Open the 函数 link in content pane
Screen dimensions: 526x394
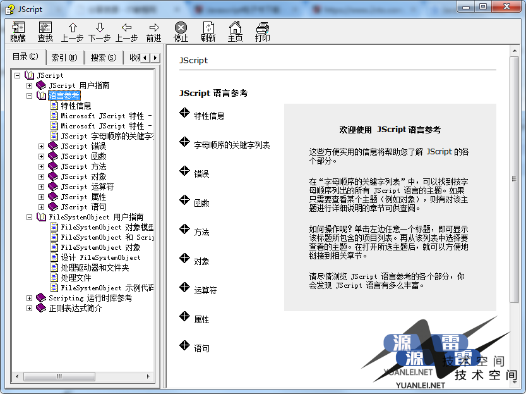coord(201,203)
